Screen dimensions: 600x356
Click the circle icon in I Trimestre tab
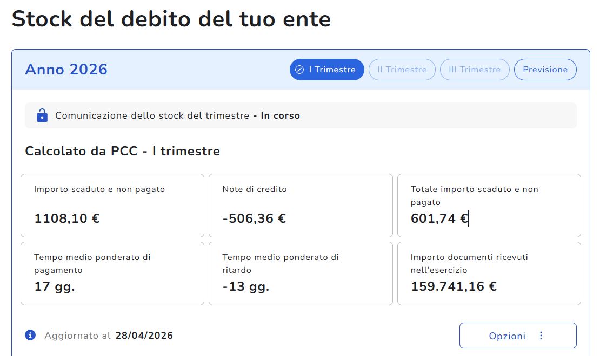click(299, 70)
